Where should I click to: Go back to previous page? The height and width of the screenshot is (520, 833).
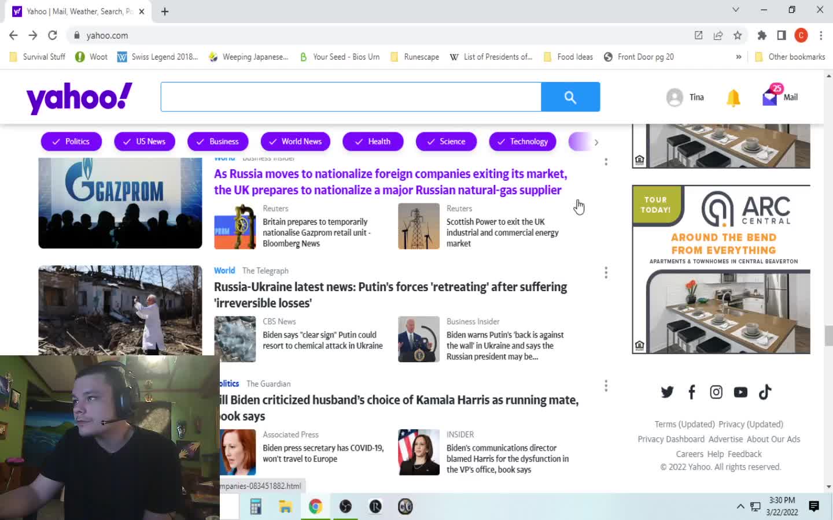tap(13, 35)
